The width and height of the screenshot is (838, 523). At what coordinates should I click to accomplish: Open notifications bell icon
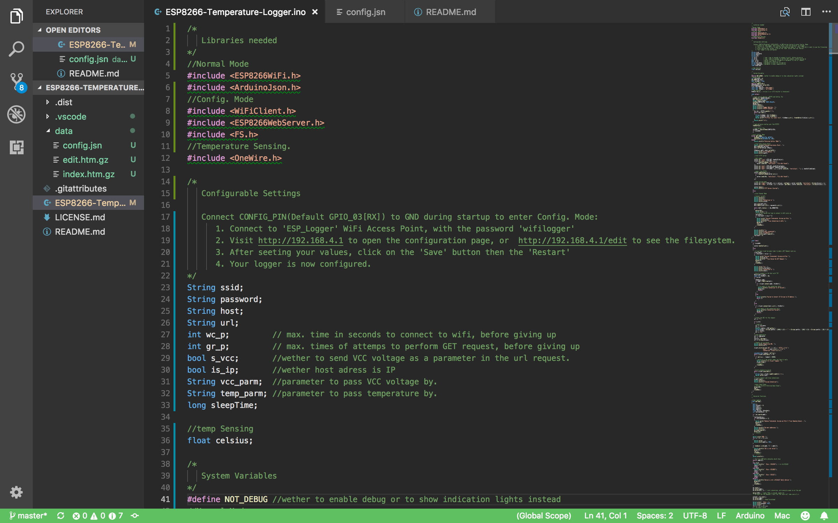click(x=824, y=516)
